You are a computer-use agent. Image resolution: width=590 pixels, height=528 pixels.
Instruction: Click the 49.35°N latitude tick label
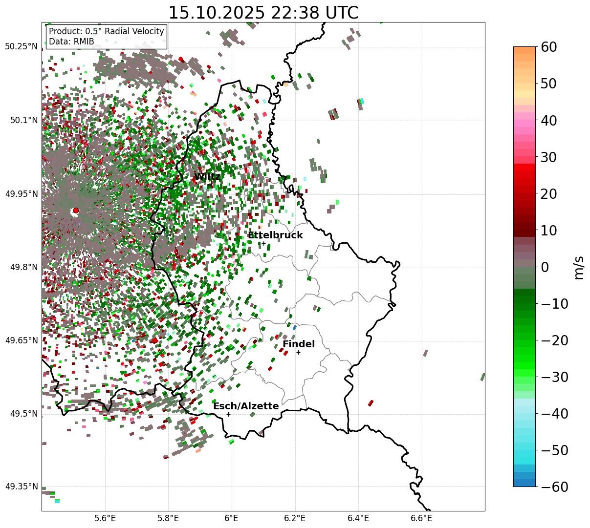[22, 486]
